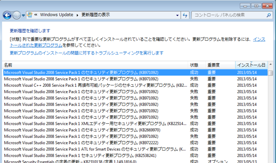This screenshot has width=276, height=163.
Task: Select the highlighted KB971092 row with 成功 status
Action: point(135,73)
